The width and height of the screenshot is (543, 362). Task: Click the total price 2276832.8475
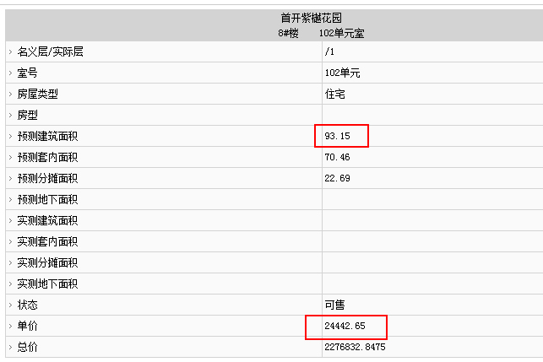[x=355, y=347]
